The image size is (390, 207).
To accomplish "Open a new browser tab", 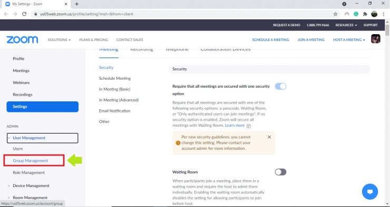I will point(76,4).
